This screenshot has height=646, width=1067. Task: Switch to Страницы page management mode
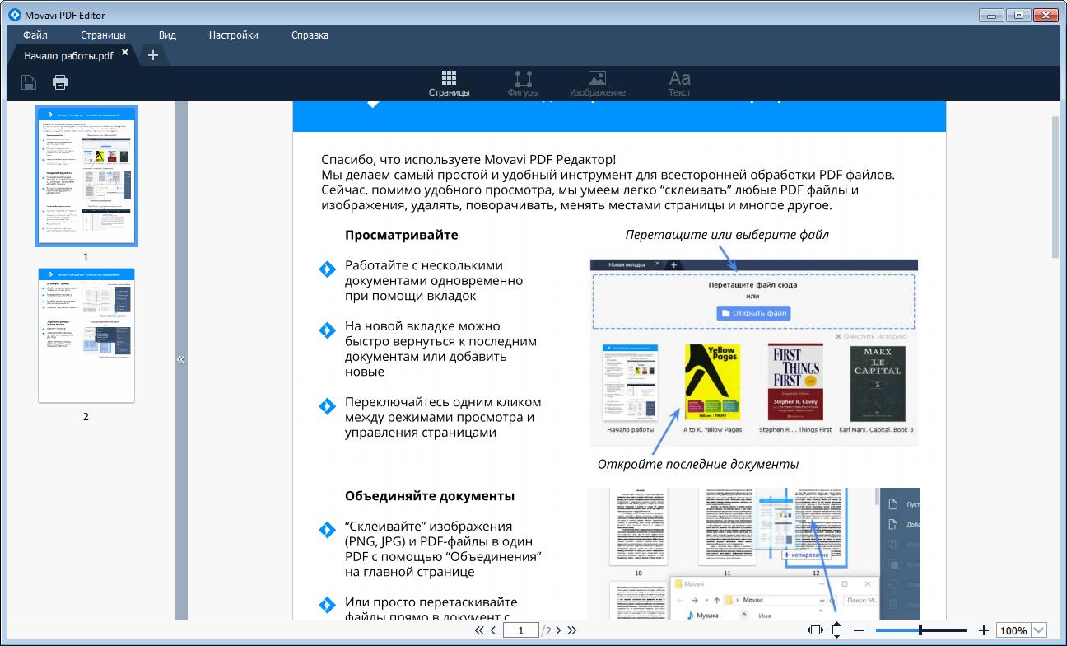click(x=449, y=83)
